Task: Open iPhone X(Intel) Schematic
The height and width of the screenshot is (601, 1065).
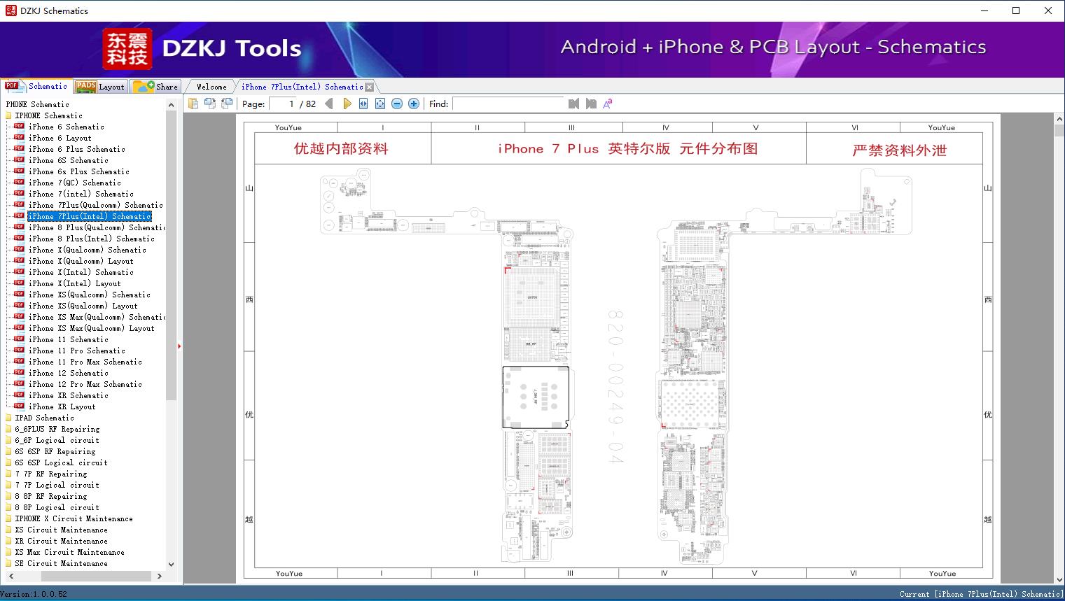Action: pos(81,272)
